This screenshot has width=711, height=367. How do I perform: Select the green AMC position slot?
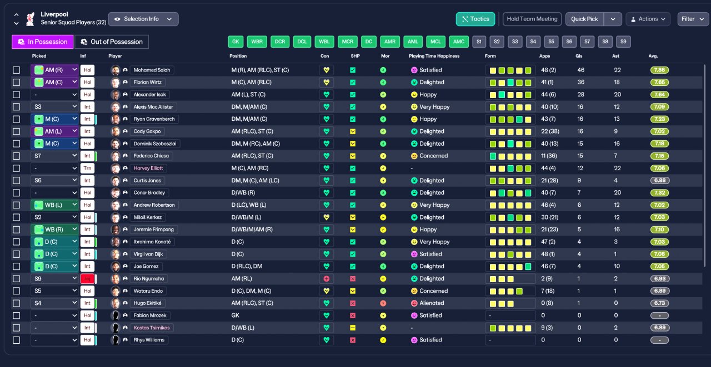pyautogui.click(x=459, y=42)
